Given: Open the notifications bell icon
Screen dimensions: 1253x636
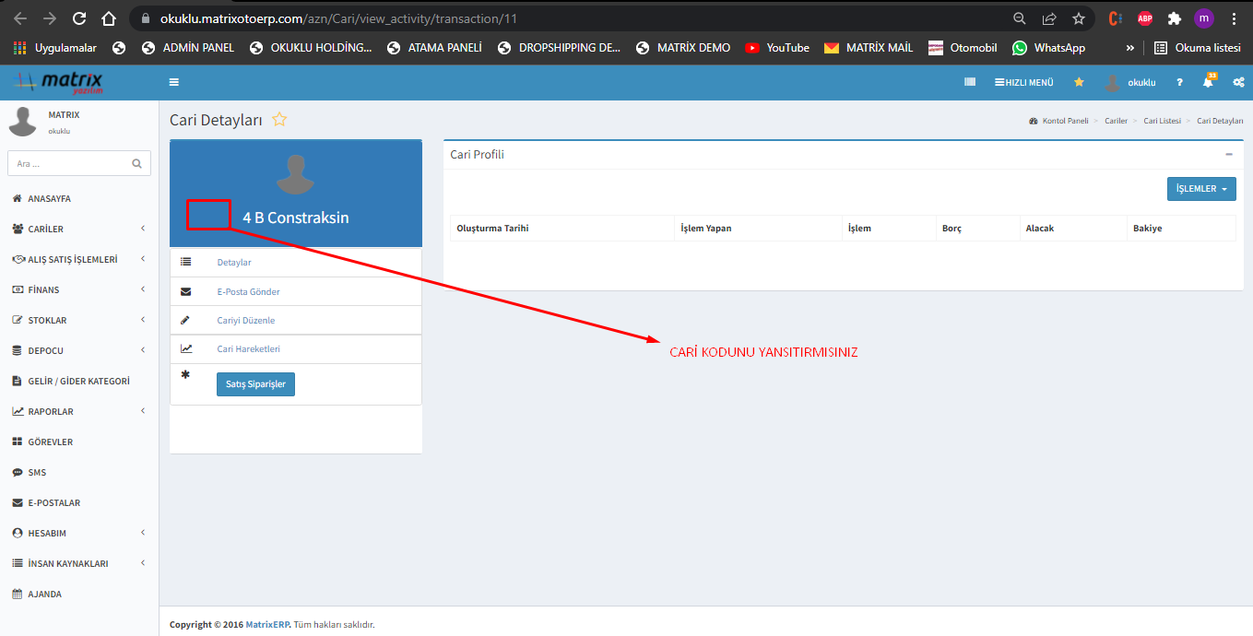Looking at the screenshot, I should coord(1208,82).
